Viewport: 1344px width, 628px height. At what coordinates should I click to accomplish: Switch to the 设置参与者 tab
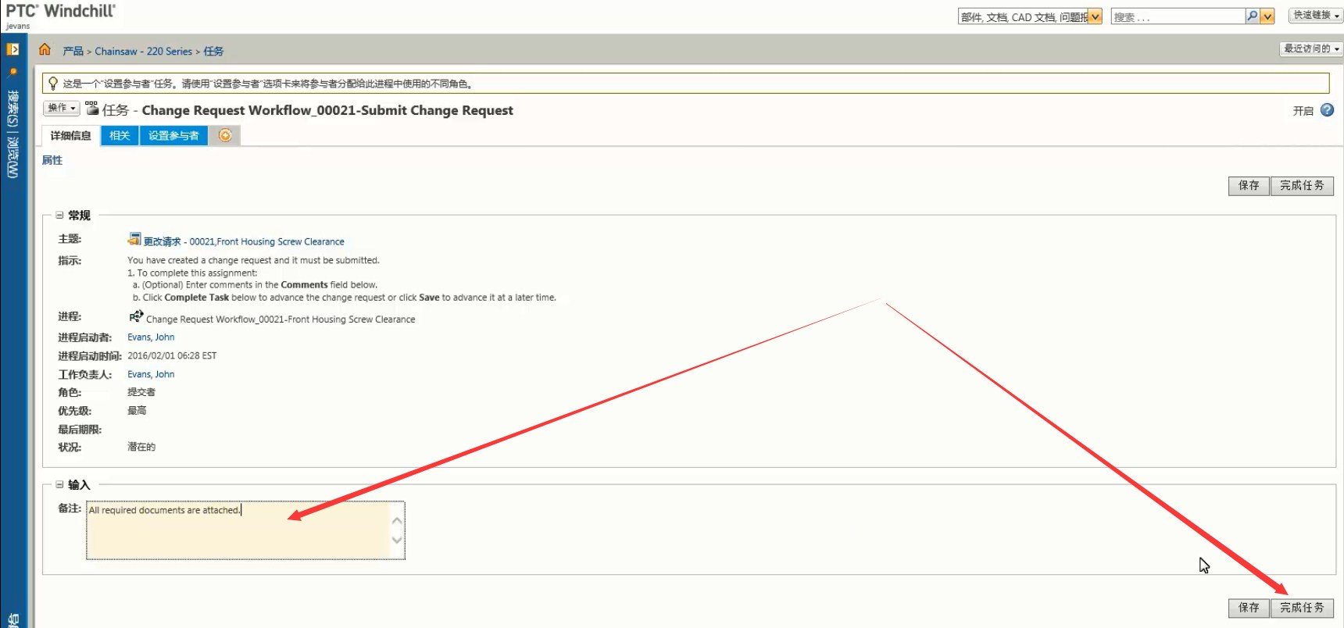(173, 136)
